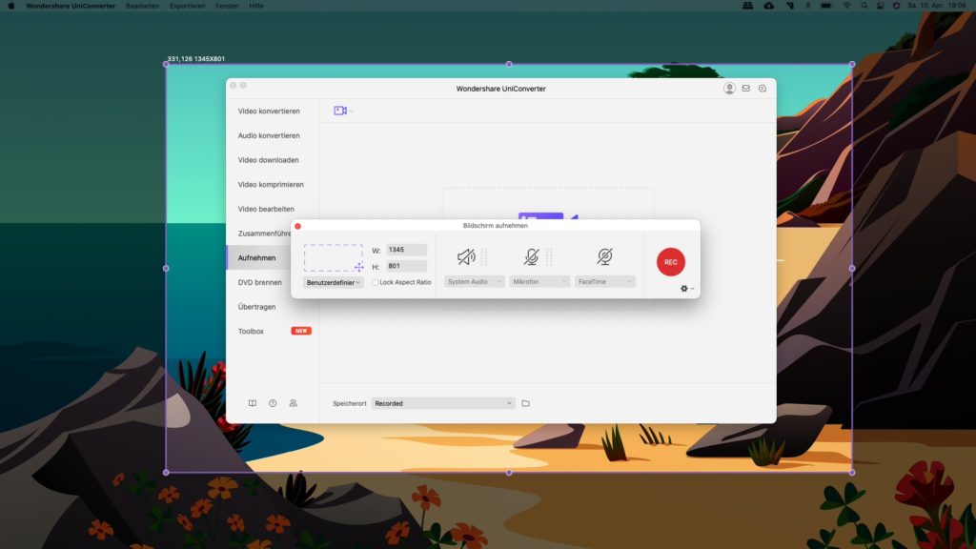Click the screen recorder camera icon
This screenshot has height=549, width=976.
pos(340,111)
